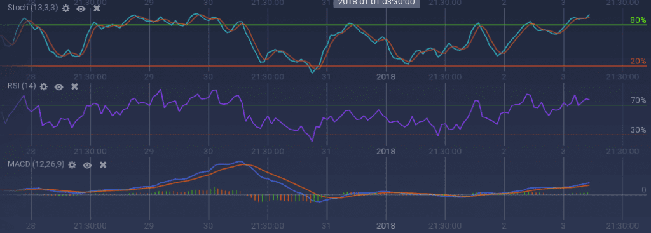Click the 20% oversold level label

pos(638,62)
